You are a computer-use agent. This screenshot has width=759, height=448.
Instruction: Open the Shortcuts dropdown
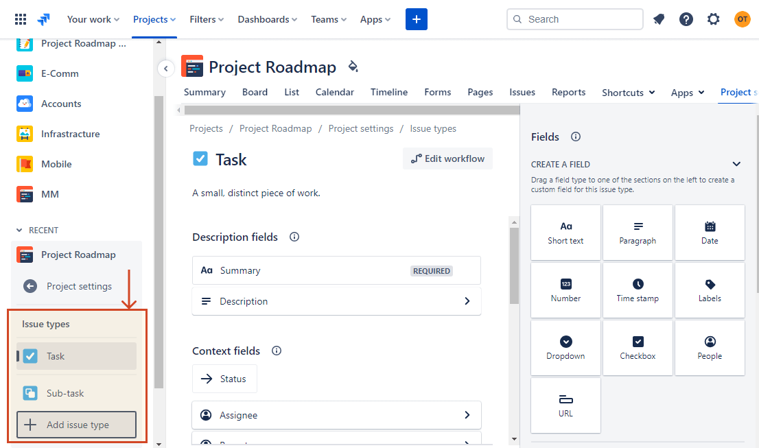click(627, 92)
